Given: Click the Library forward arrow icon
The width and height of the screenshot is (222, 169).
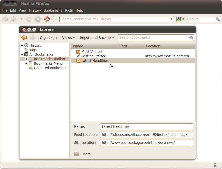Looking at the screenshot, I should click(33, 38).
